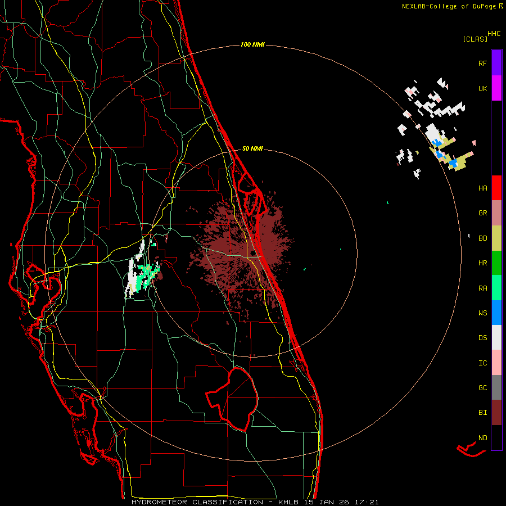Click the 'IC' legend label

tap(482, 363)
